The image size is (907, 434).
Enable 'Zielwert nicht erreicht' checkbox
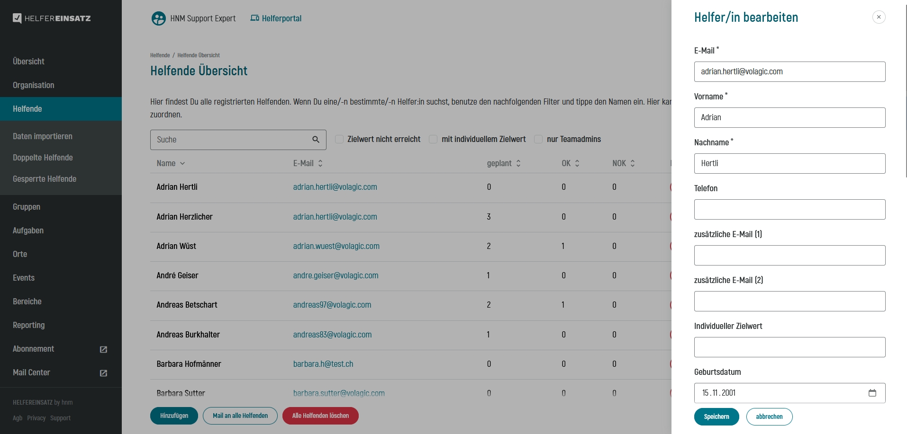click(x=339, y=139)
